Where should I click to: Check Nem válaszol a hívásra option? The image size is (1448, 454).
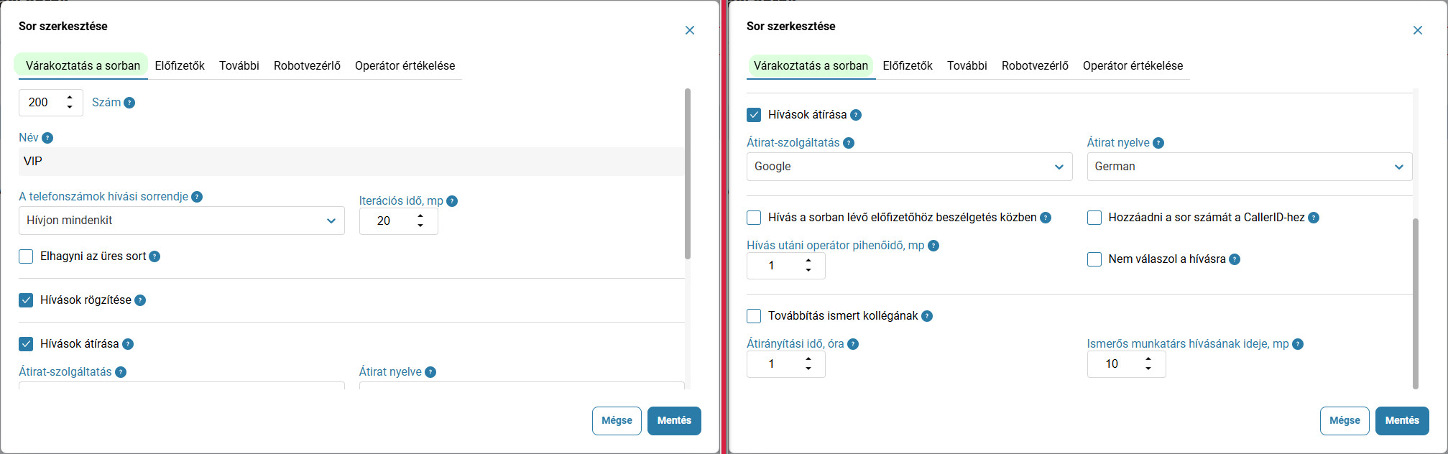1094,259
